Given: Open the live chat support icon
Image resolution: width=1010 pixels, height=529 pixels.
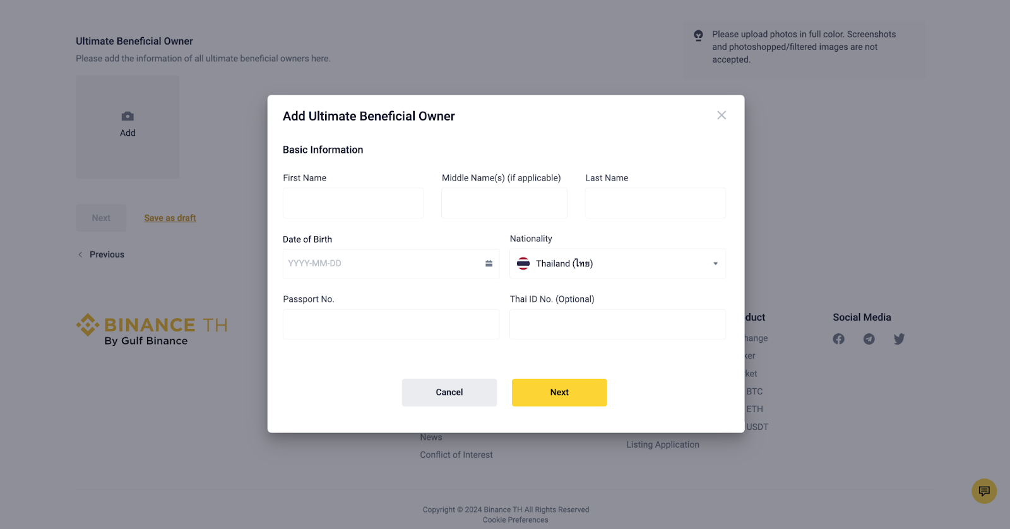Looking at the screenshot, I should tap(983, 491).
